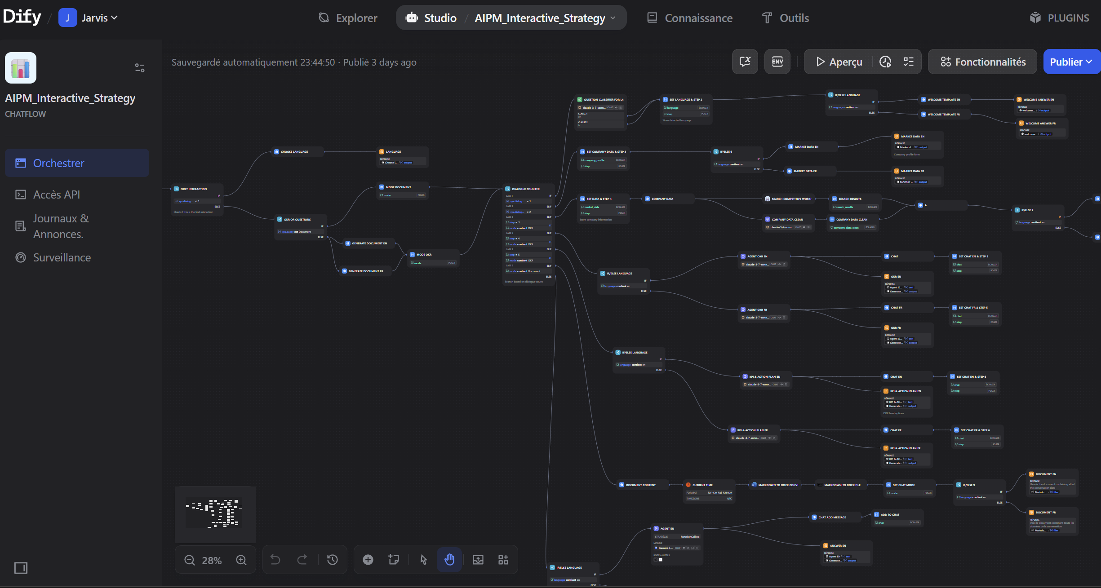
Task: Open the Outils tab
Action: (786, 18)
